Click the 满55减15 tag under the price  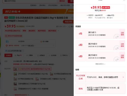click(32, 31)
